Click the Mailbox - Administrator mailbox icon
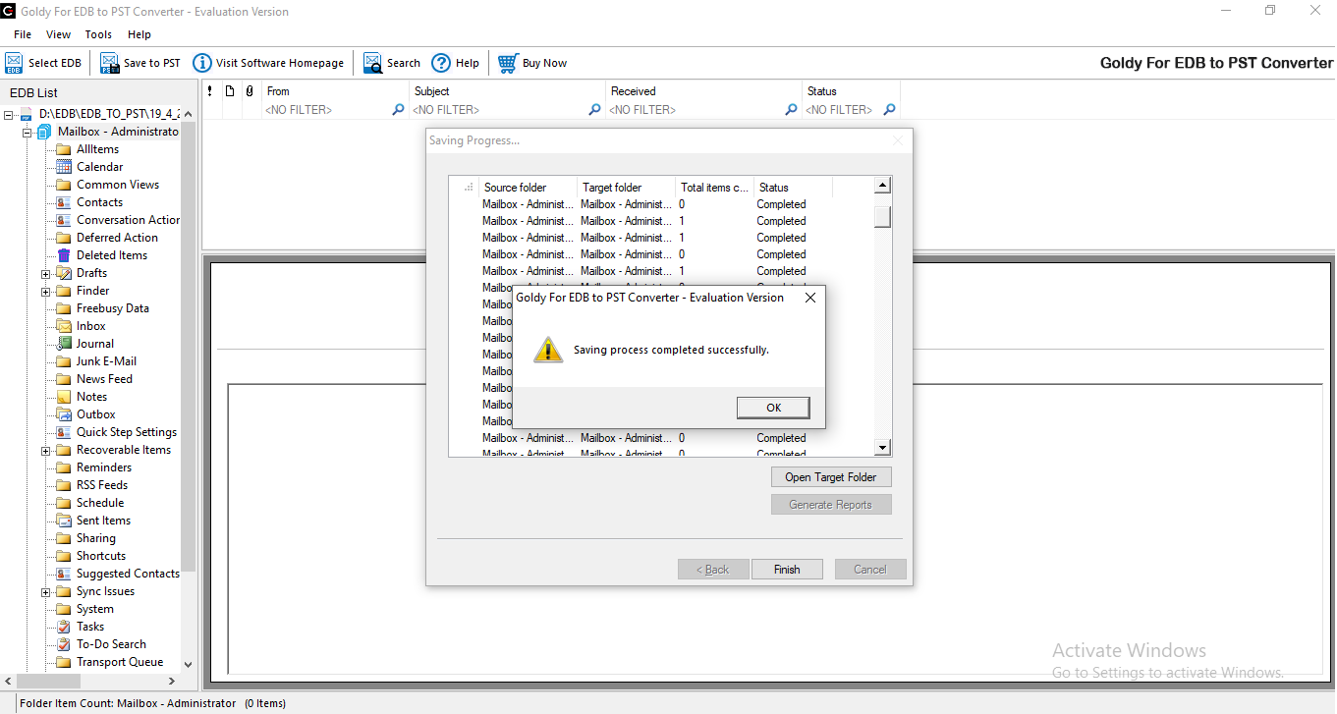Screen dimensions: 1337x714 coord(44,132)
